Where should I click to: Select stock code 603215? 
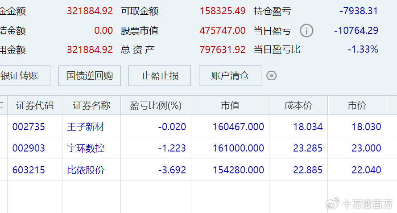pos(29,170)
